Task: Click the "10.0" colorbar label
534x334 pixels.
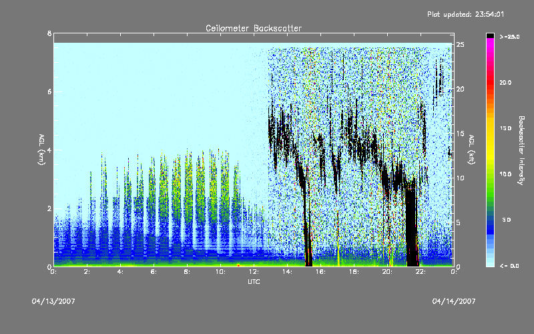Action: pos(505,174)
